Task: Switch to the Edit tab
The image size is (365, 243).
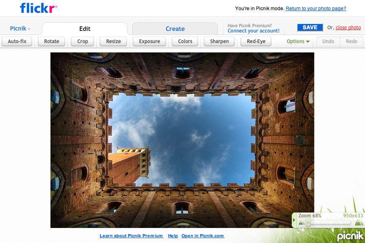Action: click(x=85, y=28)
